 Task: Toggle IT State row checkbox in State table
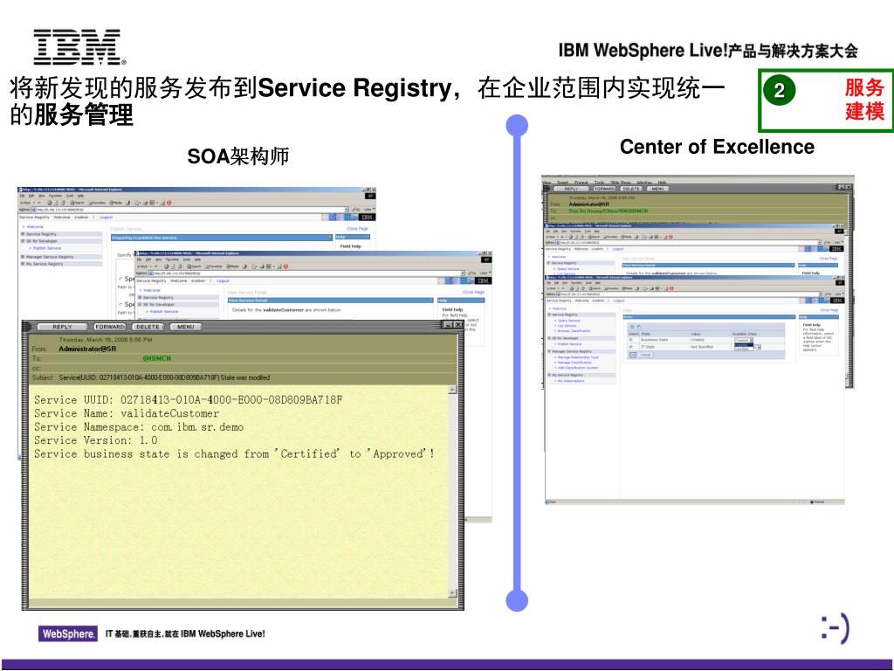tap(631, 347)
